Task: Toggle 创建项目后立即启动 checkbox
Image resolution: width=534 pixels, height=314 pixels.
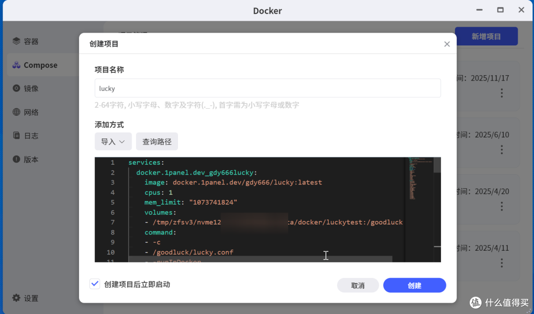Action: (94, 284)
